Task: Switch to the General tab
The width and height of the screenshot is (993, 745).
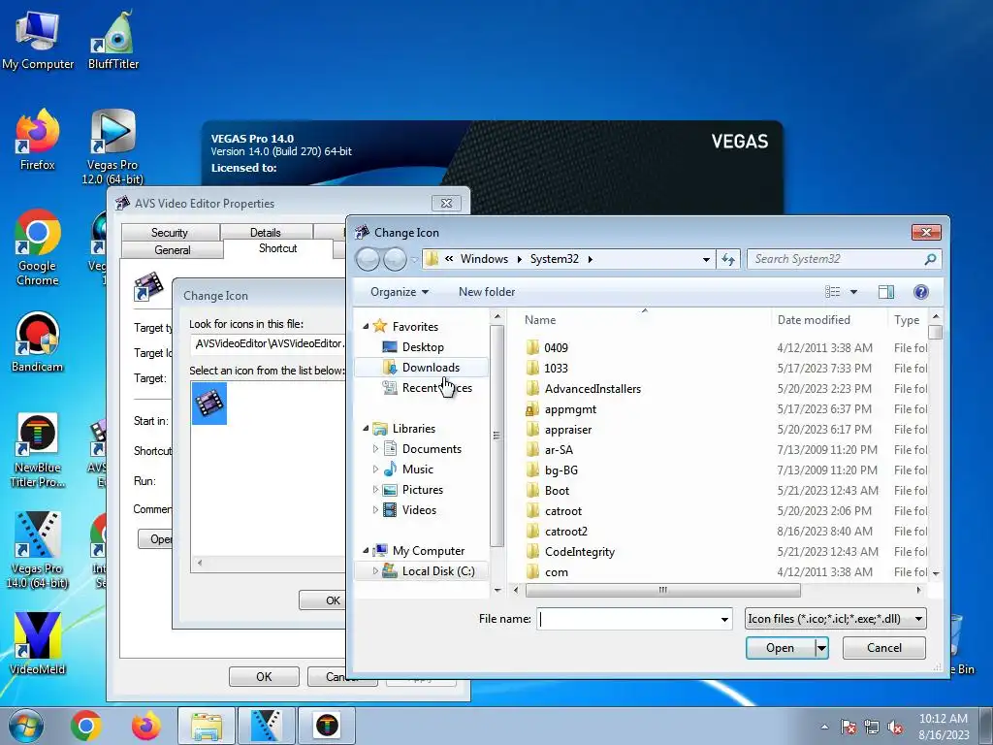Action: click(x=173, y=250)
